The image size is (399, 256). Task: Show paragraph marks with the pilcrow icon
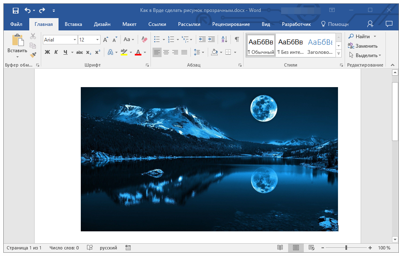(x=237, y=39)
